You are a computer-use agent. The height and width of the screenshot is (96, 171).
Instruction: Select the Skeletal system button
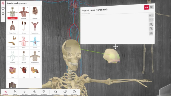click(x=13, y=13)
